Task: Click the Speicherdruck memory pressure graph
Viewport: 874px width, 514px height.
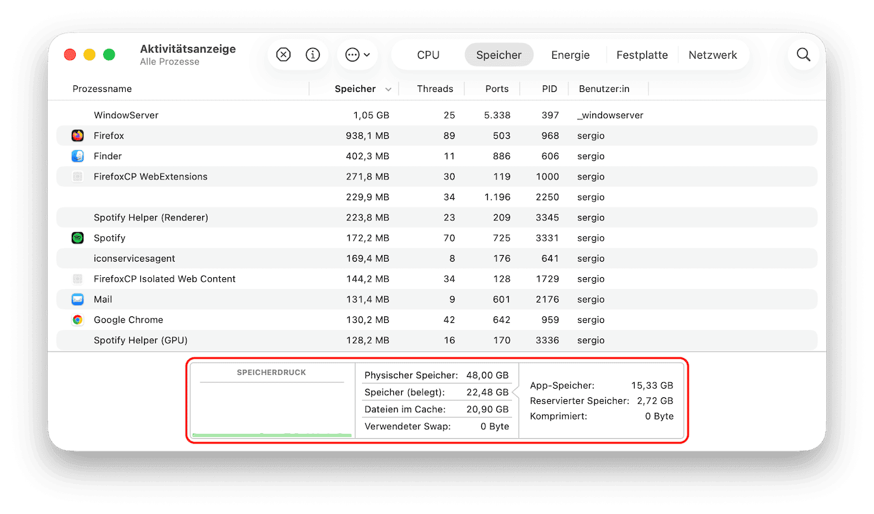Action: (272, 408)
